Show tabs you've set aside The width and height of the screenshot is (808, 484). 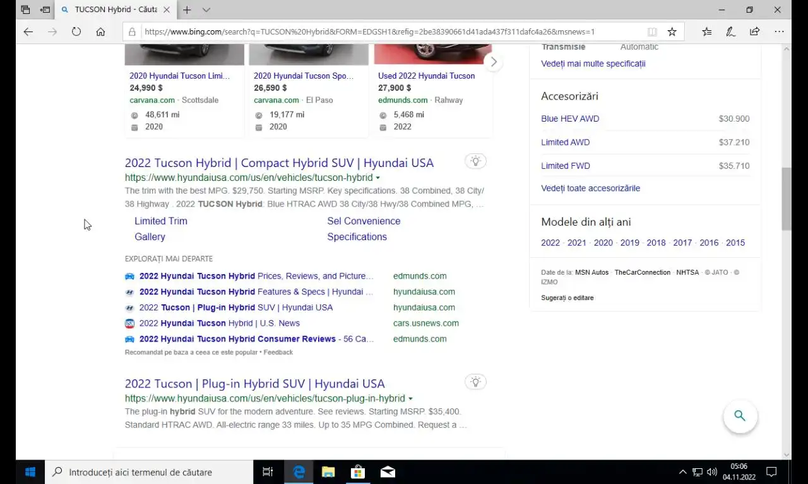pyautogui.click(x=25, y=9)
